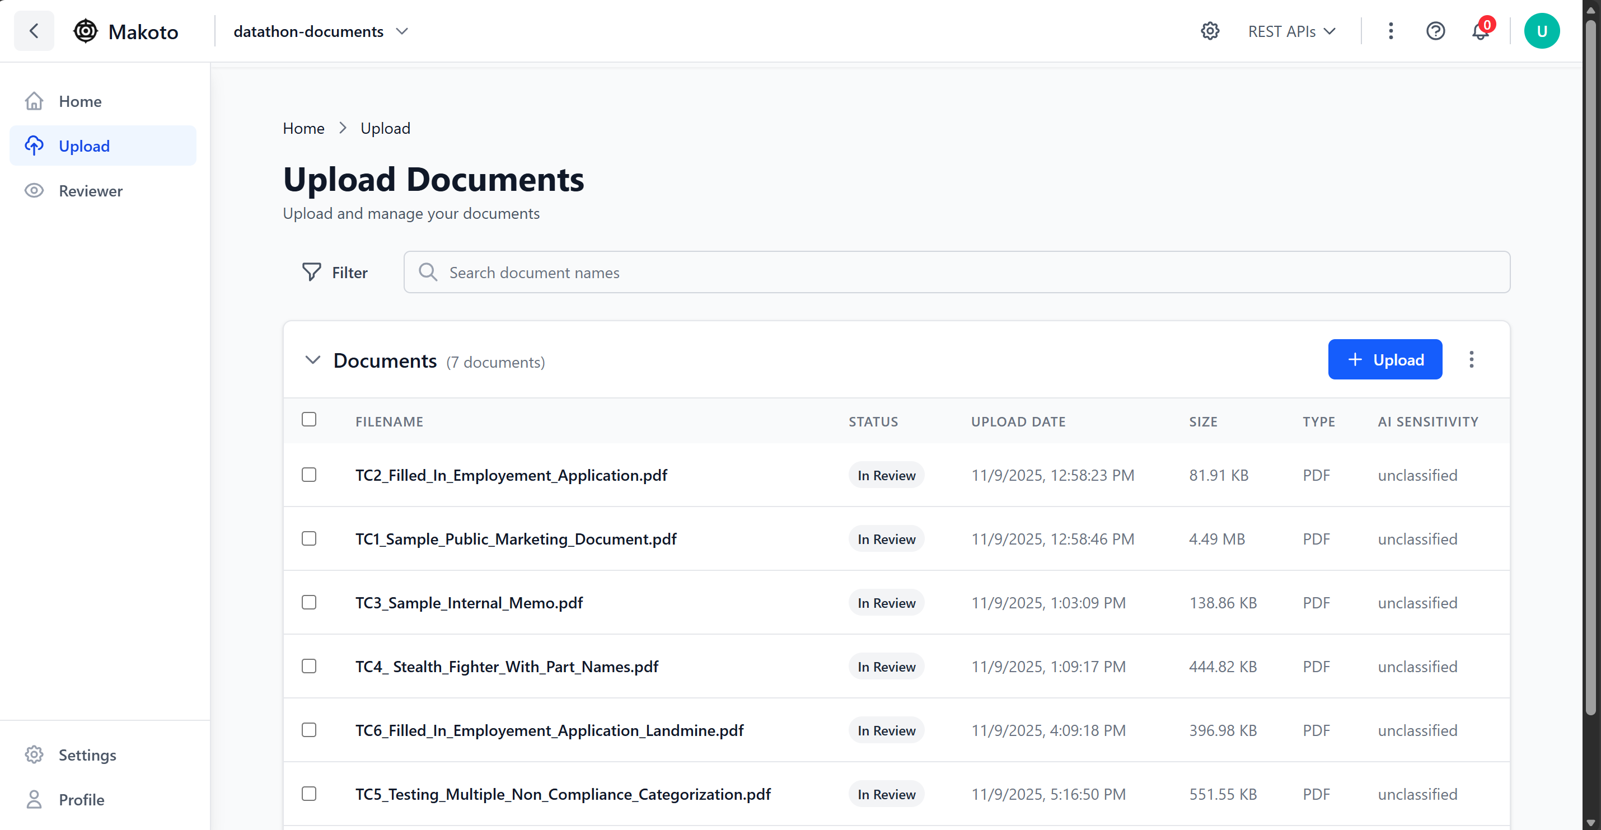Viewport: 1601px width, 830px height.
Task: Go to Reviewer in the sidebar
Action: (90, 191)
